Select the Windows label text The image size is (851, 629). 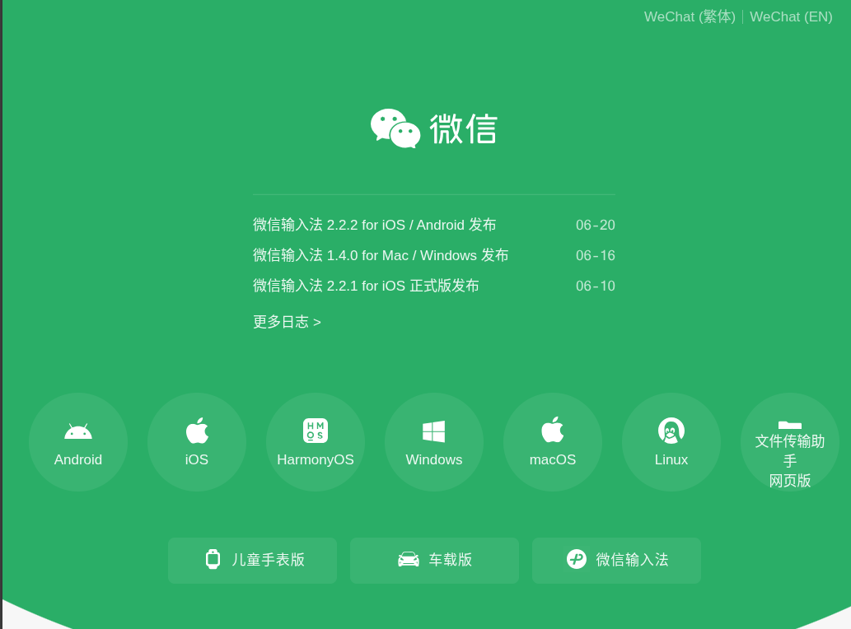[x=433, y=460]
